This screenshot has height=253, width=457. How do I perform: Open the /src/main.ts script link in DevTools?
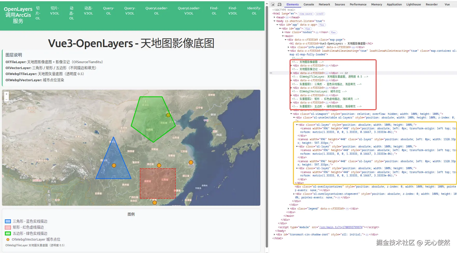click(341, 227)
